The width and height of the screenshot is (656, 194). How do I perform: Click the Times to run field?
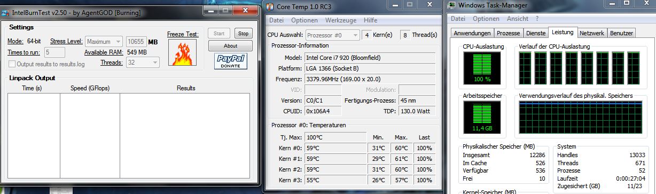coord(55,52)
